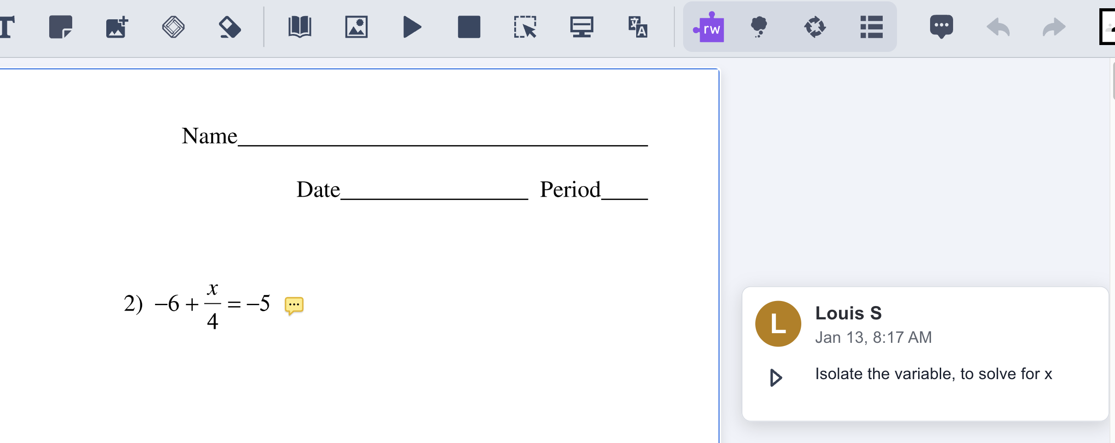Viewport: 1115px width, 443px height.
Task: Click the comment text 'Isolate the variable, to solve for x'
Action: 934,374
